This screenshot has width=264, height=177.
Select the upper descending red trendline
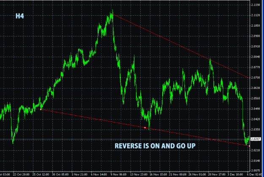click(x=181, y=46)
